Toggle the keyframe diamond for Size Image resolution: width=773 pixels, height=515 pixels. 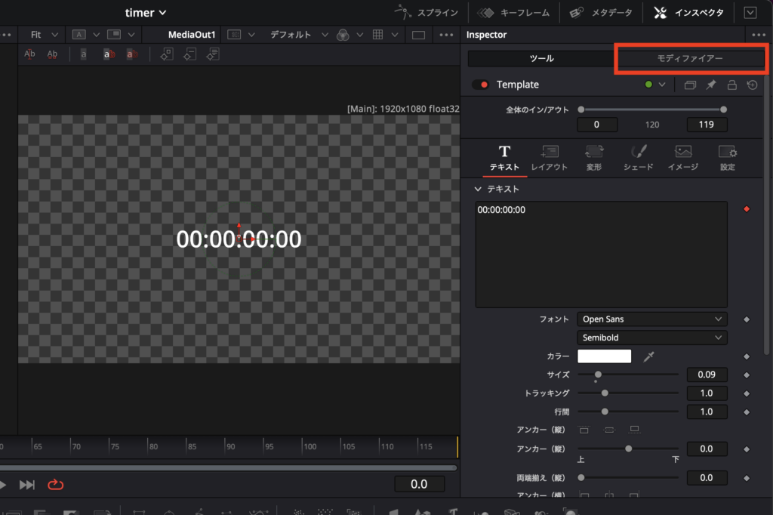[x=747, y=375]
